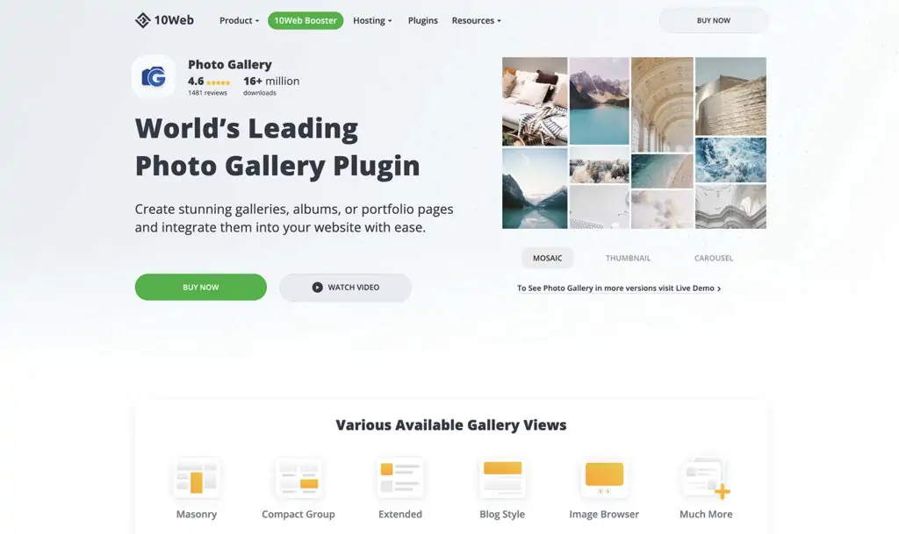Click the Compact Group label
The image size is (899, 534).
(x=298, y=514)
